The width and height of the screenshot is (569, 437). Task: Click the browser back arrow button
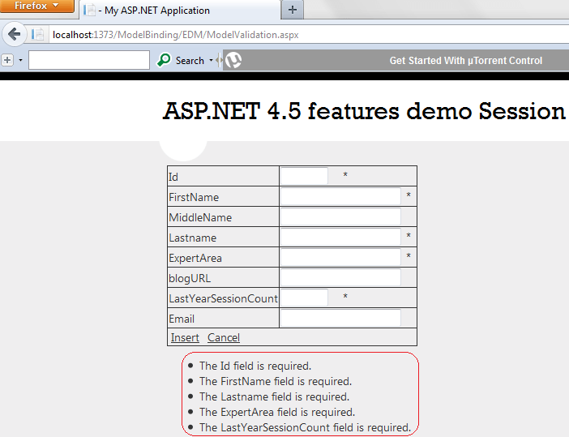pos(14,34)
